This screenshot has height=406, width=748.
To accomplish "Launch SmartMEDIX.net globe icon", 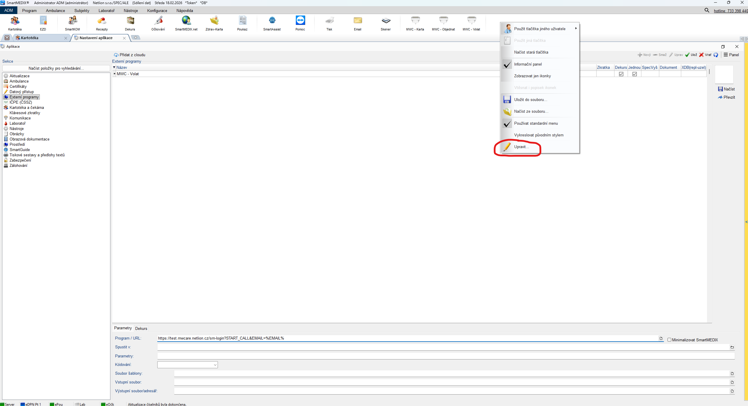I will (186, 21).
